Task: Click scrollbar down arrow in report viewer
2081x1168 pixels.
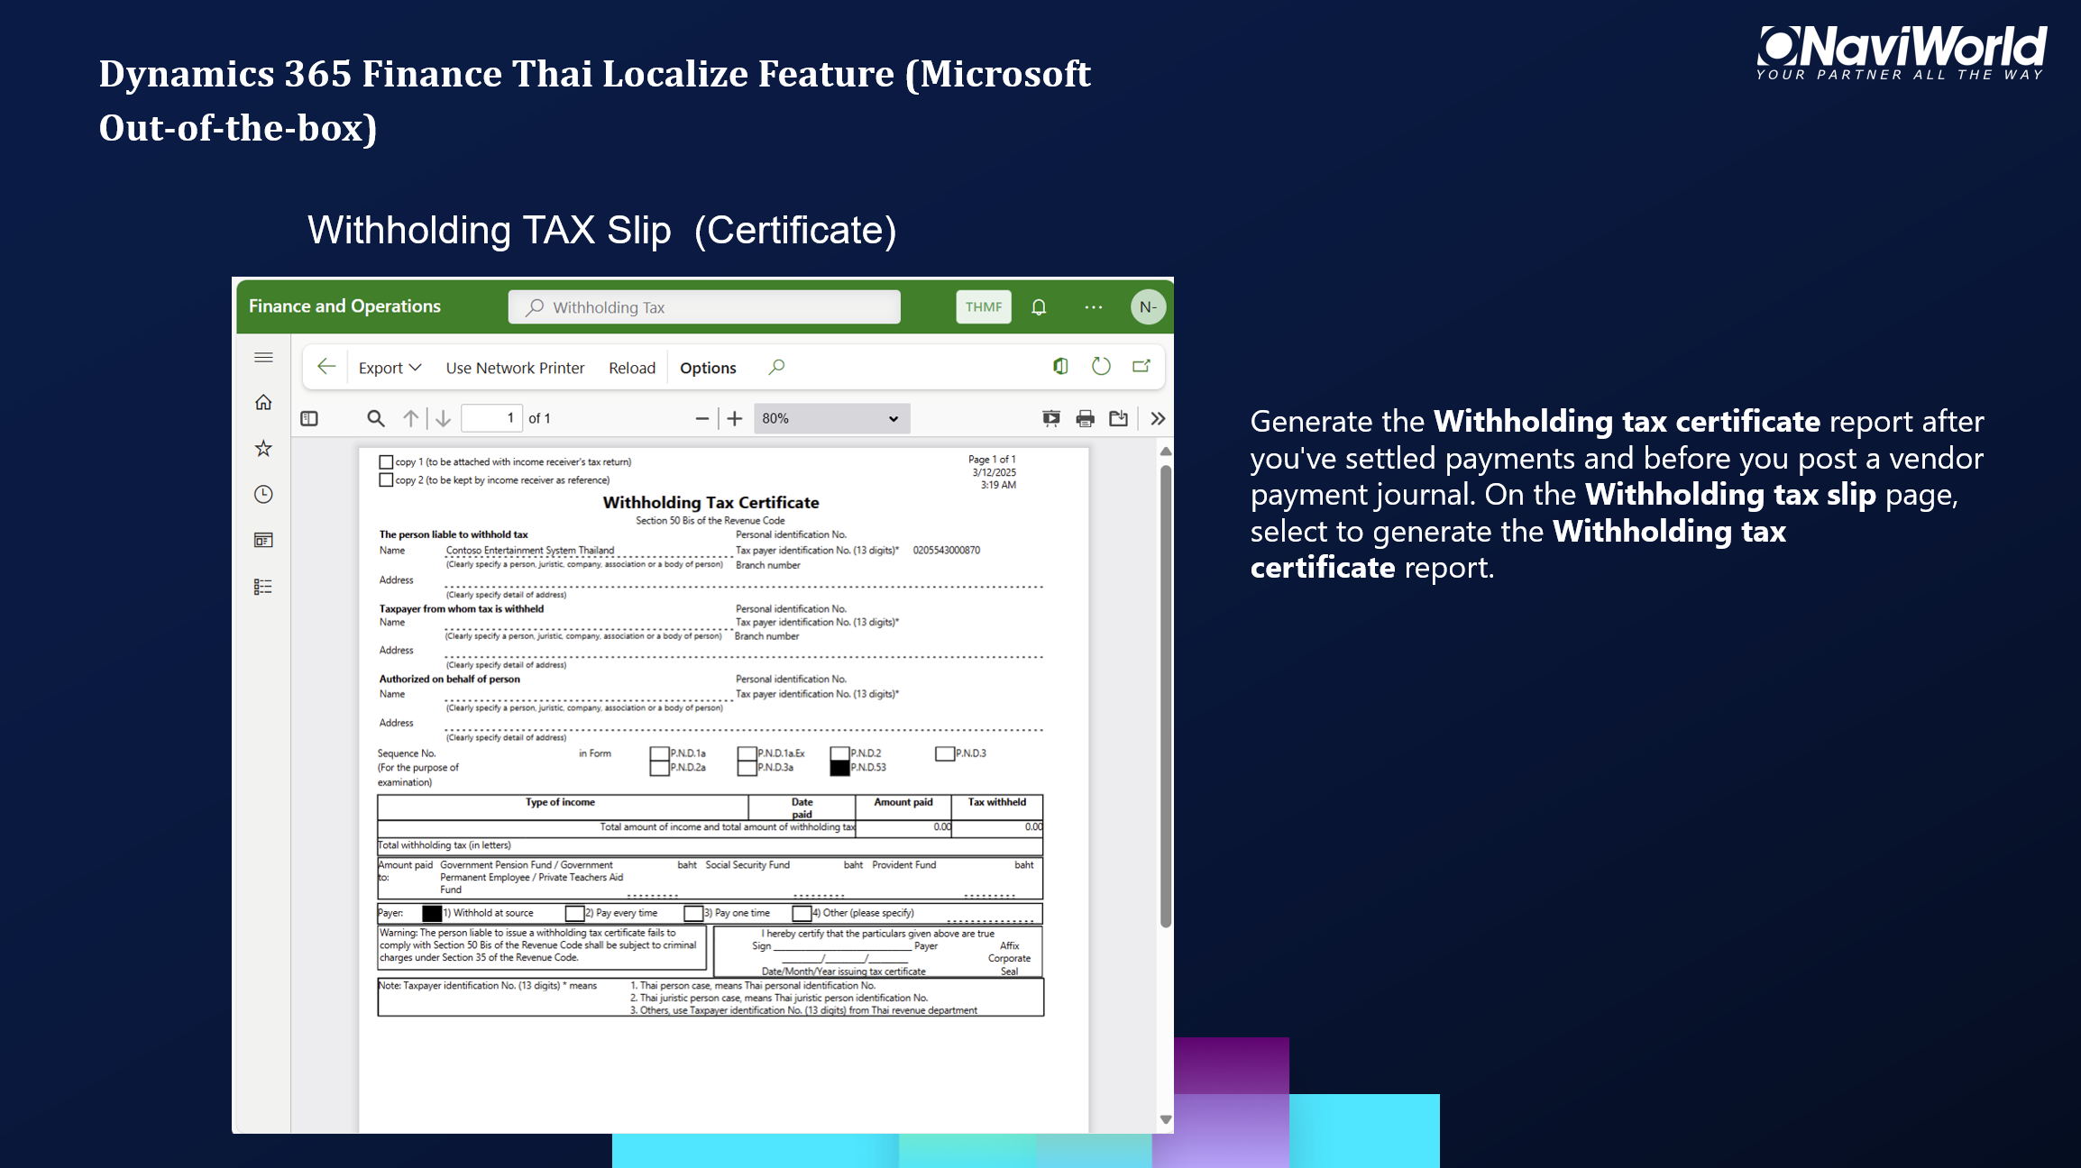Action: click(1166, 1119)
